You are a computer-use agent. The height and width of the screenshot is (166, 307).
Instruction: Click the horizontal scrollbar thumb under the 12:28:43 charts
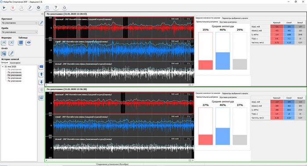190,85
